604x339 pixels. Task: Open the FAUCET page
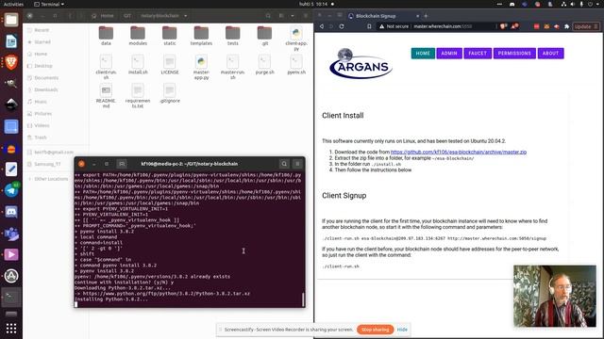[478, 54]
